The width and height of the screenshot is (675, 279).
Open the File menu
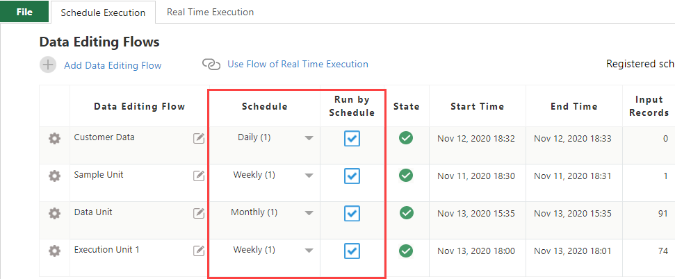(x=24, y=12)
